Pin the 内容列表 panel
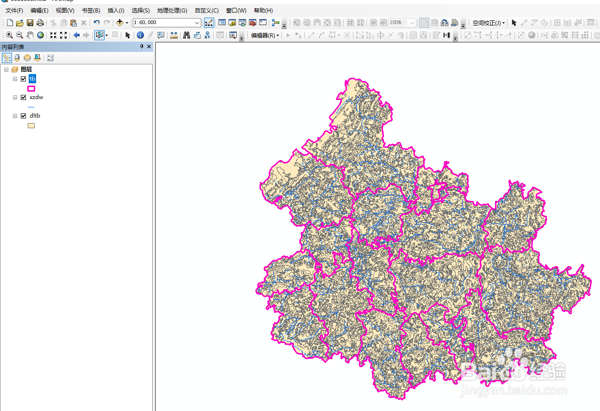This screenshot has height=411, width=600. click(142, 47)
